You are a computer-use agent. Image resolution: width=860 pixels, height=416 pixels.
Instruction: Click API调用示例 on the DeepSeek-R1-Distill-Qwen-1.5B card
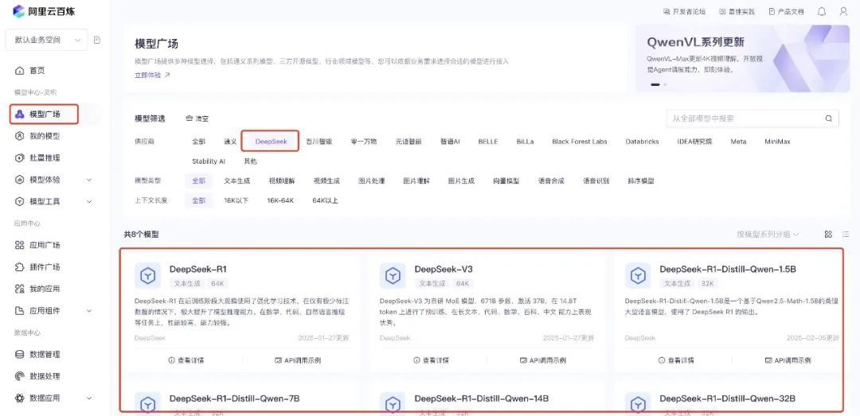pos(788,360)
